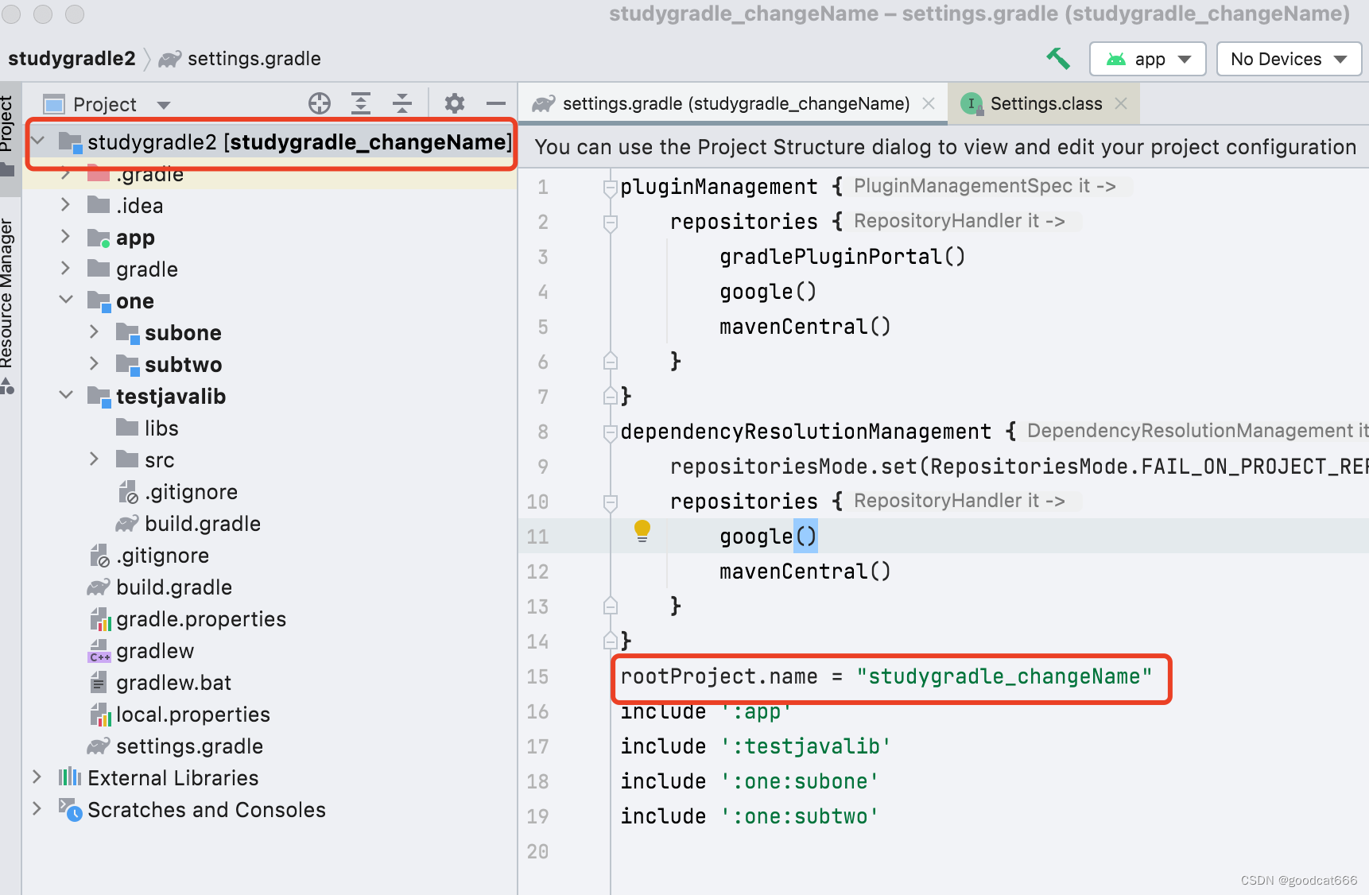Open the Project view type dropdown
Viewport: 1369px width, 895px height.
(x=164, y=105)
